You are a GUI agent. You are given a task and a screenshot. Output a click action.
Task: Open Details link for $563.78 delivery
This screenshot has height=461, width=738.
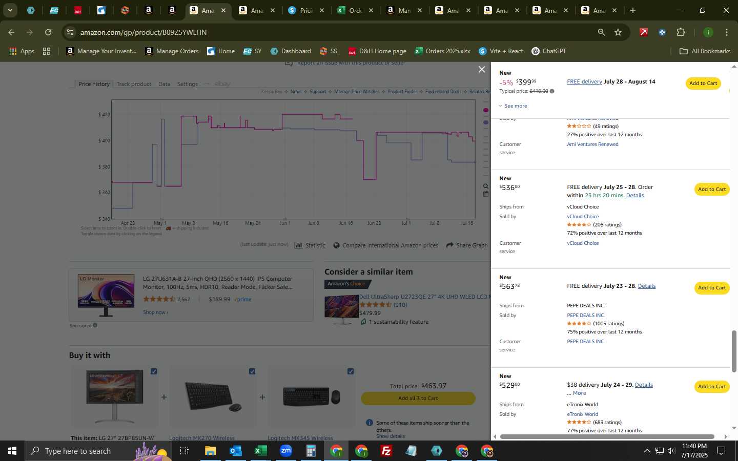tap(647, 286)
